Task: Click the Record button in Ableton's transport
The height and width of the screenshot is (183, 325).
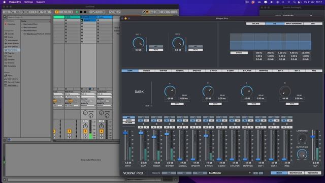Action: pos(85,12)
